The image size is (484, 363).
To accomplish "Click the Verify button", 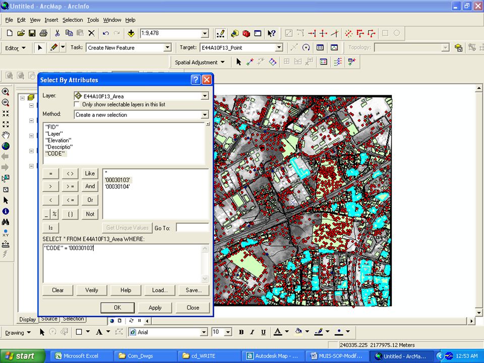I will (92, 290).
